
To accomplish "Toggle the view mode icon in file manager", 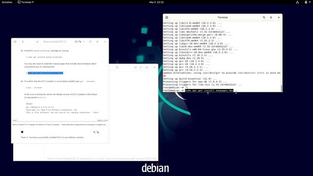I will pos(136,67).
